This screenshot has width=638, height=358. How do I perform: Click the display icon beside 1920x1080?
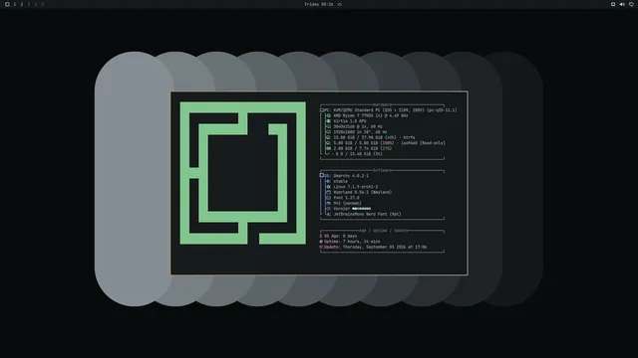coord(328,132)
